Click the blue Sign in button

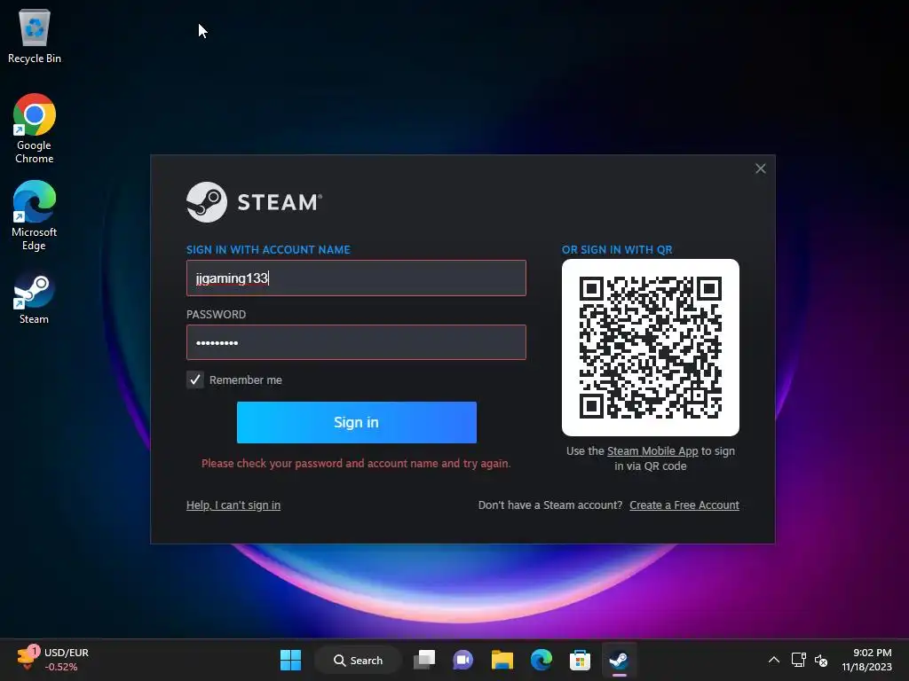point(357,422)
